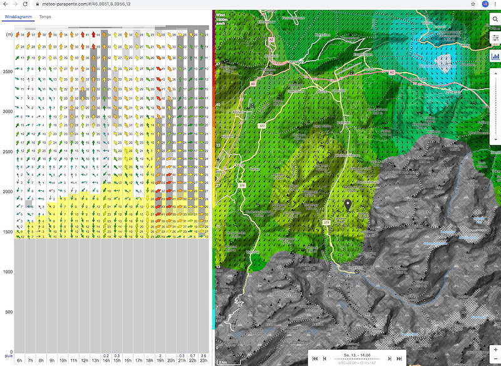Open the map layer settings sliders icon
501x366 pixels.
click(495, 38)
